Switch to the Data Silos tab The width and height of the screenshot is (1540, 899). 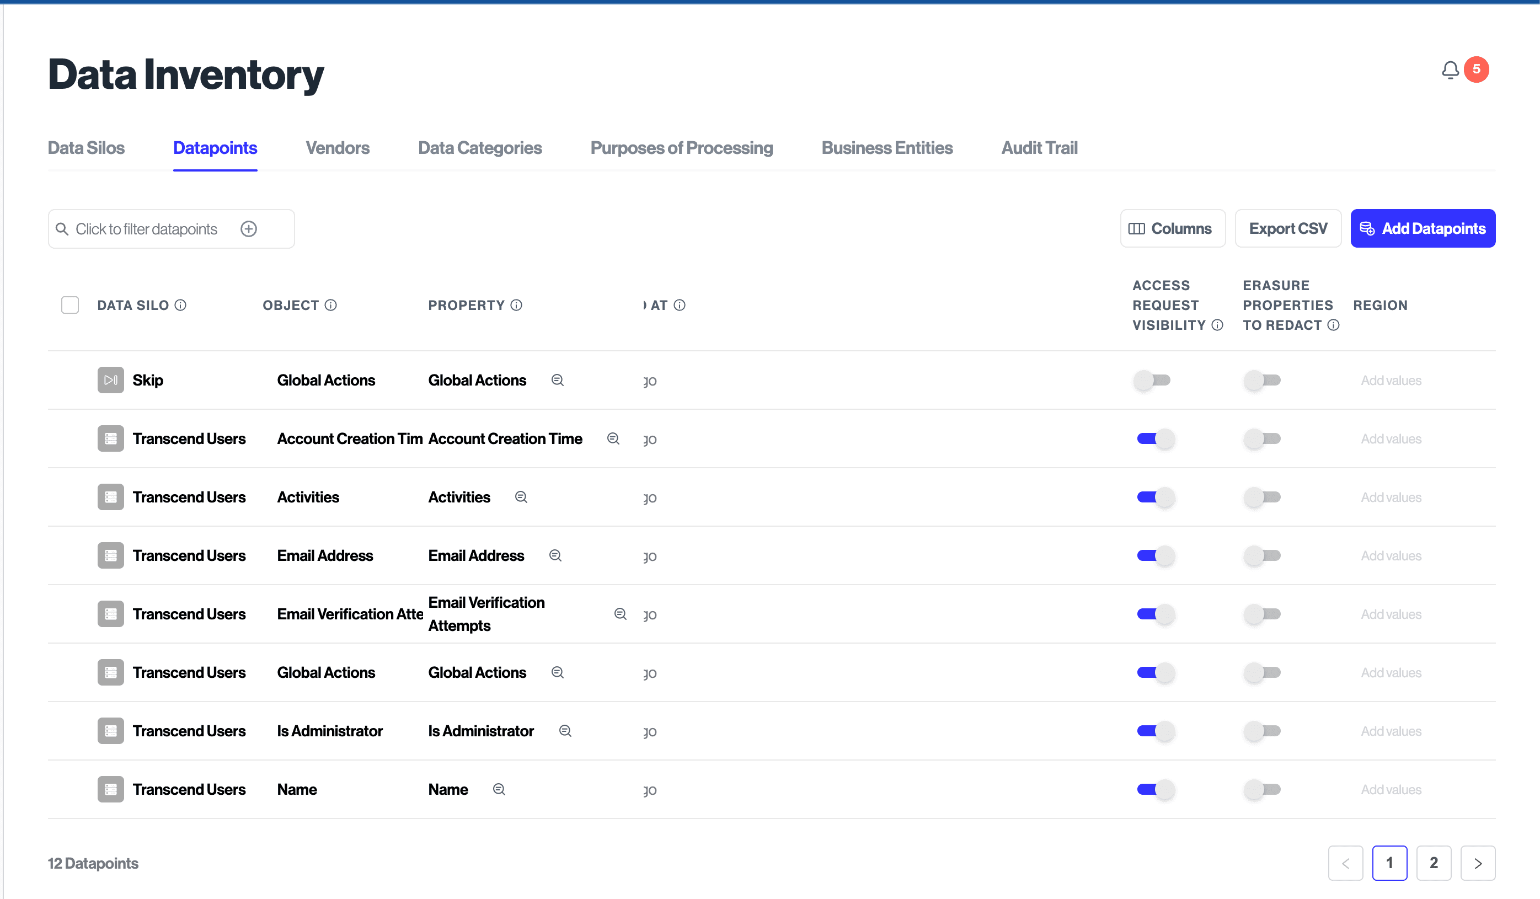(86, 148)
